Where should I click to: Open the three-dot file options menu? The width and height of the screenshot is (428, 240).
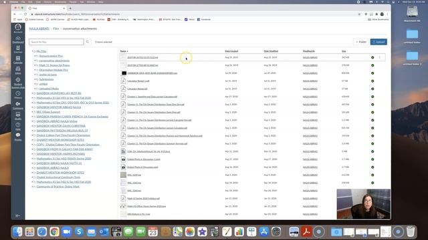pyautogui.click(x=379, y=57)
